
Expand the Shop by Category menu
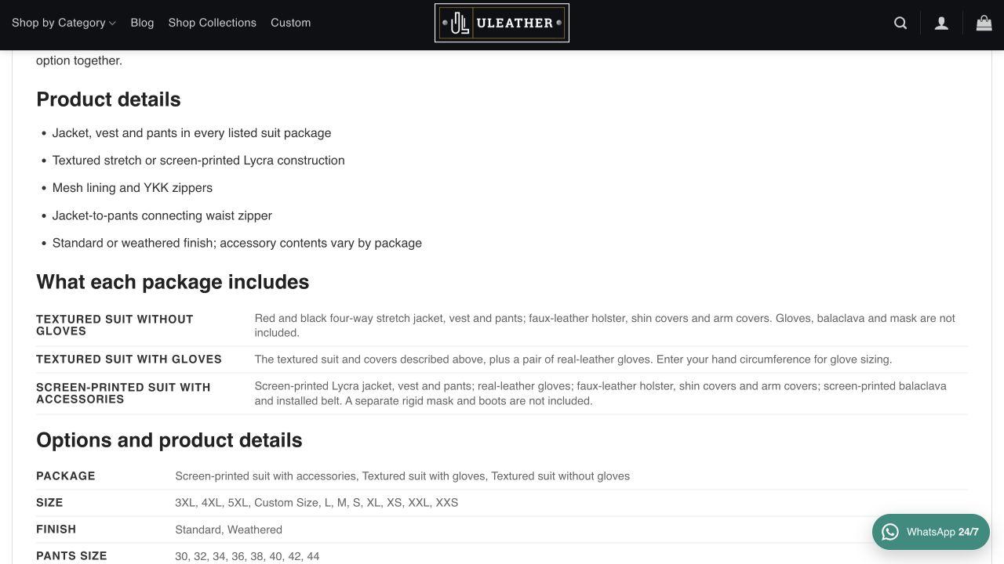click(x=64, y=23)
